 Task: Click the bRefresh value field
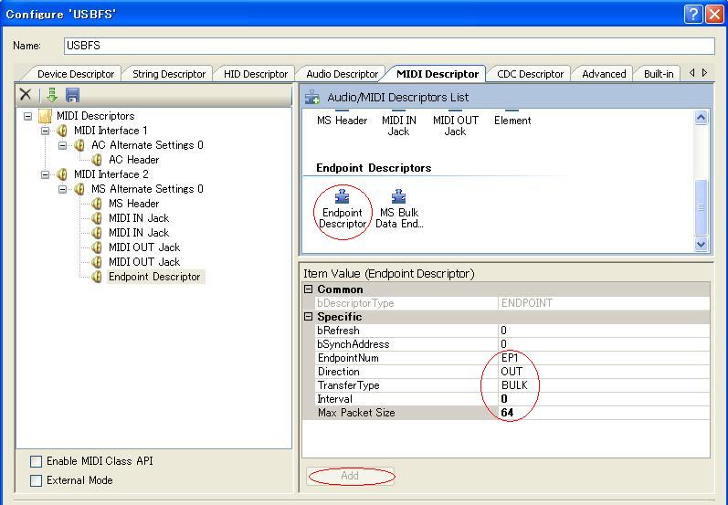pos(604,331)
